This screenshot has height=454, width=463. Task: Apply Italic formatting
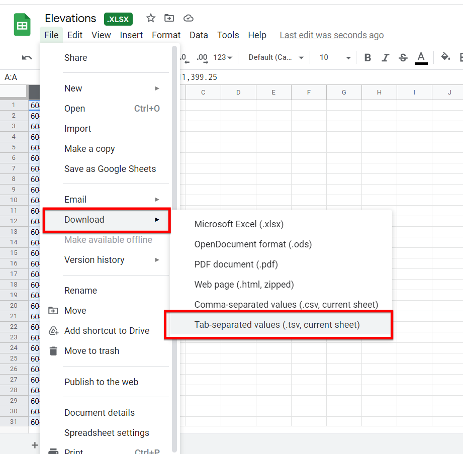coord(385,58)
